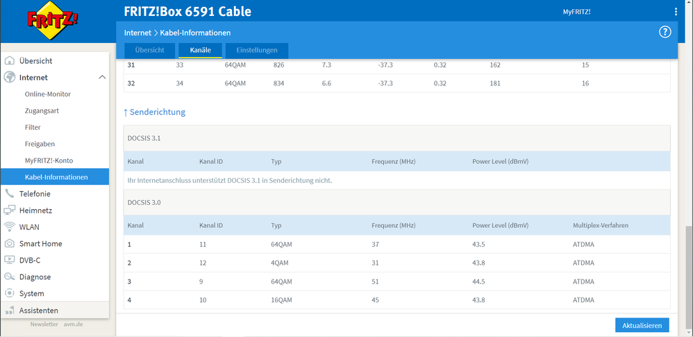Click the MyFRITZ! link in header
Screen dimensions: 693x337
click(576, 12)
